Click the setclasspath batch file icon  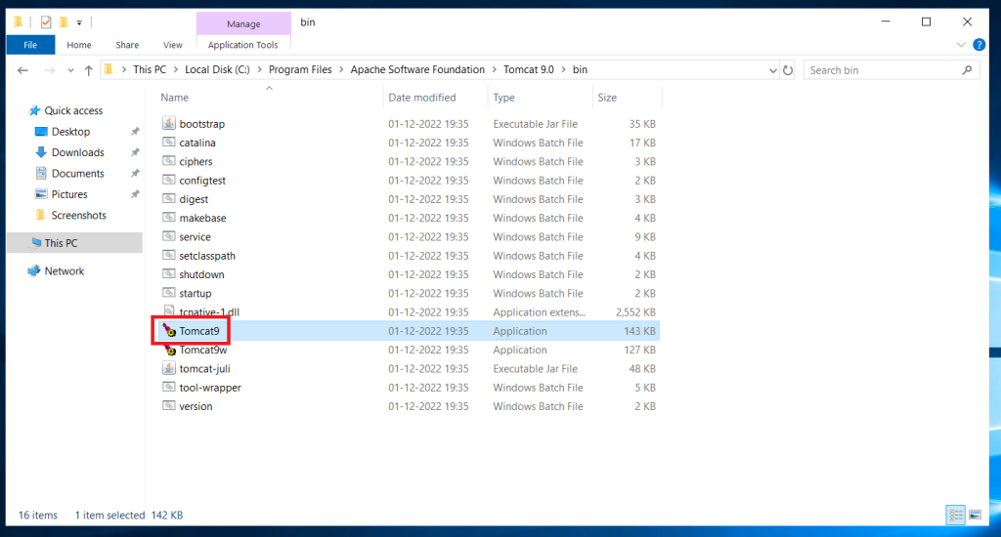[168, 255]
